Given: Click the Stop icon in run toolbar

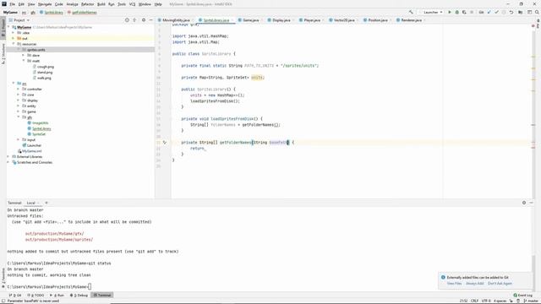Looking at the screenshot, I should coord(472,12).
